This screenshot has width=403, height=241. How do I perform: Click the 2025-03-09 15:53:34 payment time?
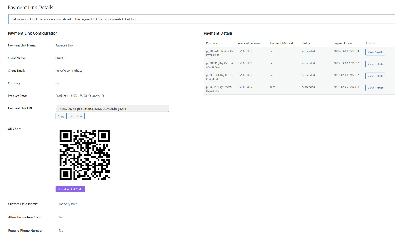pos(346,51)
